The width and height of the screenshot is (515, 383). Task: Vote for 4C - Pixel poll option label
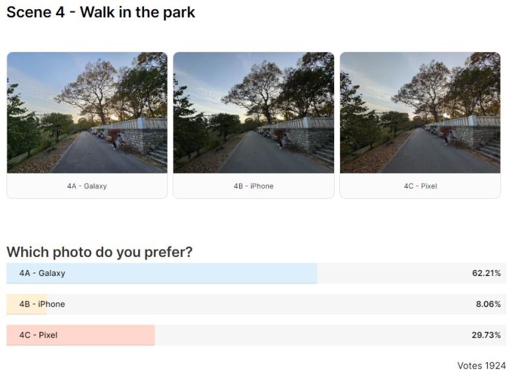point(38,335)
